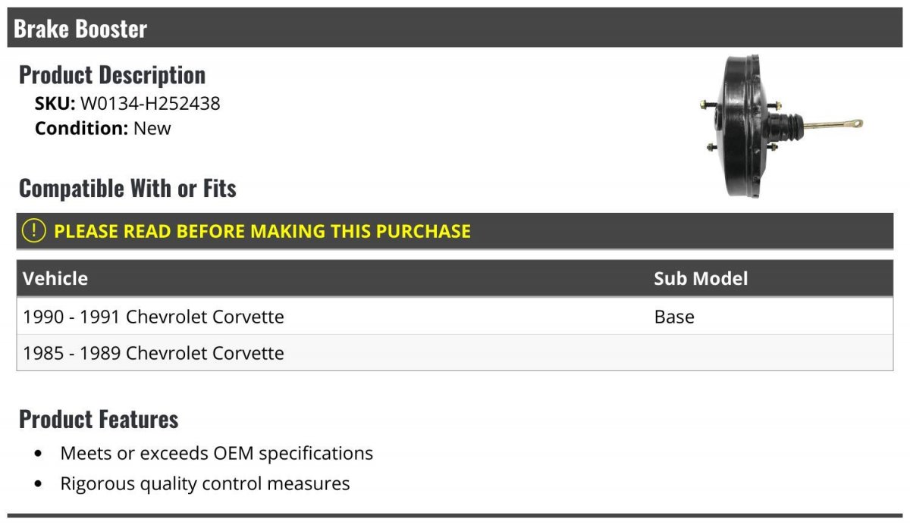Click the golden push rod in product image
Image resolution: width=910 pixels, height=525 pixels.
pos(833,124)
